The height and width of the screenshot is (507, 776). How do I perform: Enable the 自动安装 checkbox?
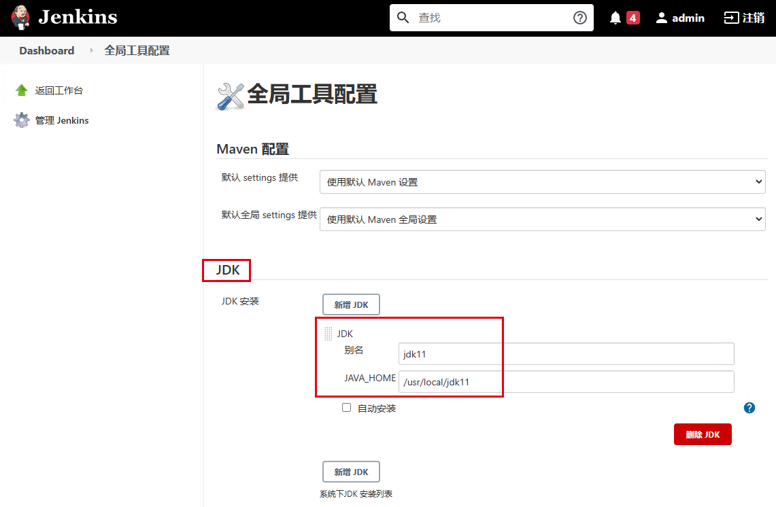(346, 408)
